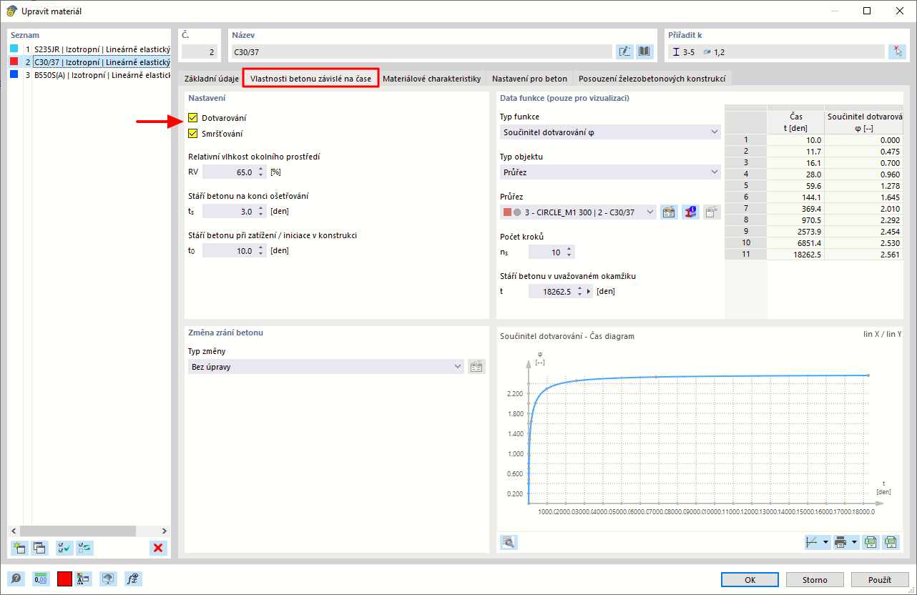Screen dimensions: 917x595
Task: Click the ns field showing 10
Action: (x=546, y=252)
